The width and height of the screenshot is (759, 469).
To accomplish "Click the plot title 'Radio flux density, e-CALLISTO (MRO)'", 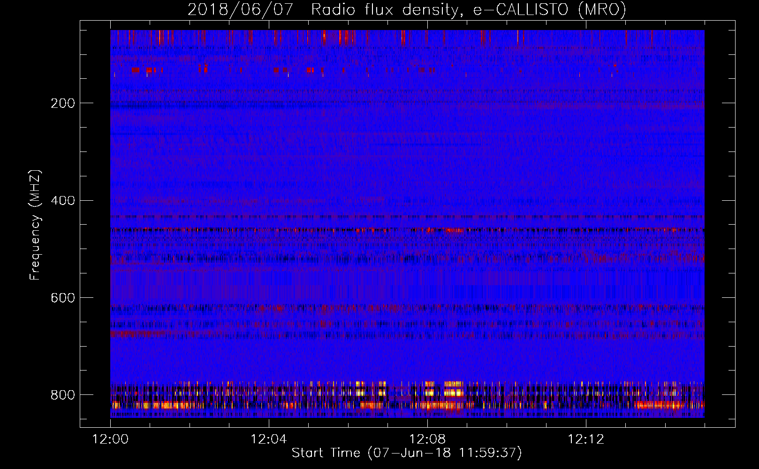I will pyautogui.click(x=468, y=10).
